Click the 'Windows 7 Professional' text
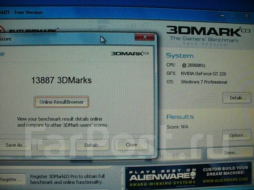254x190 pixels. coord(204,82)
